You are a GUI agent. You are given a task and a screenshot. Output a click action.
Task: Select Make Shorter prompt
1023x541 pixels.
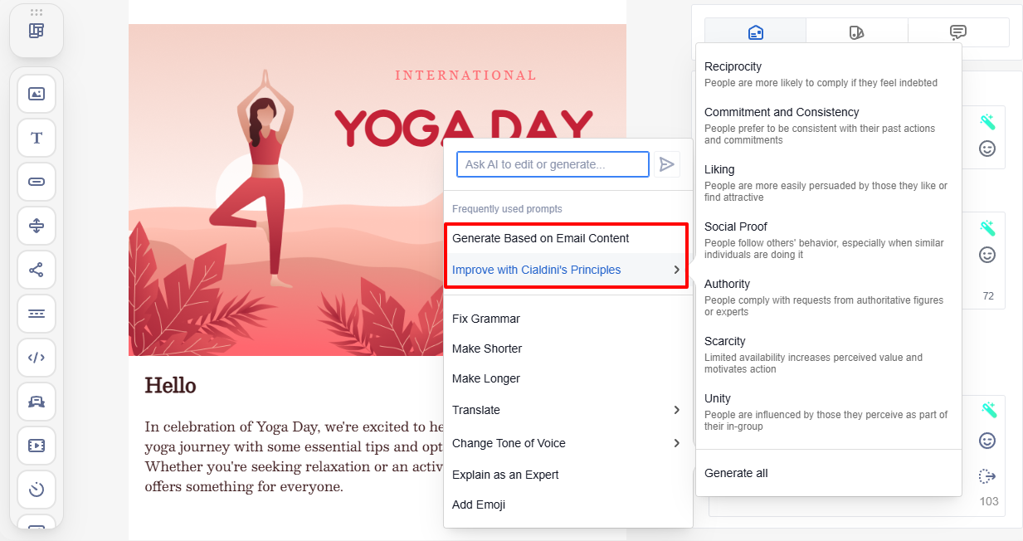coord(568,348)
